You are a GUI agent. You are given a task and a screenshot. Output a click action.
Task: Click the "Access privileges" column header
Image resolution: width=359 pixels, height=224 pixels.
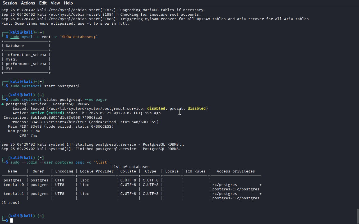[236, 171]
